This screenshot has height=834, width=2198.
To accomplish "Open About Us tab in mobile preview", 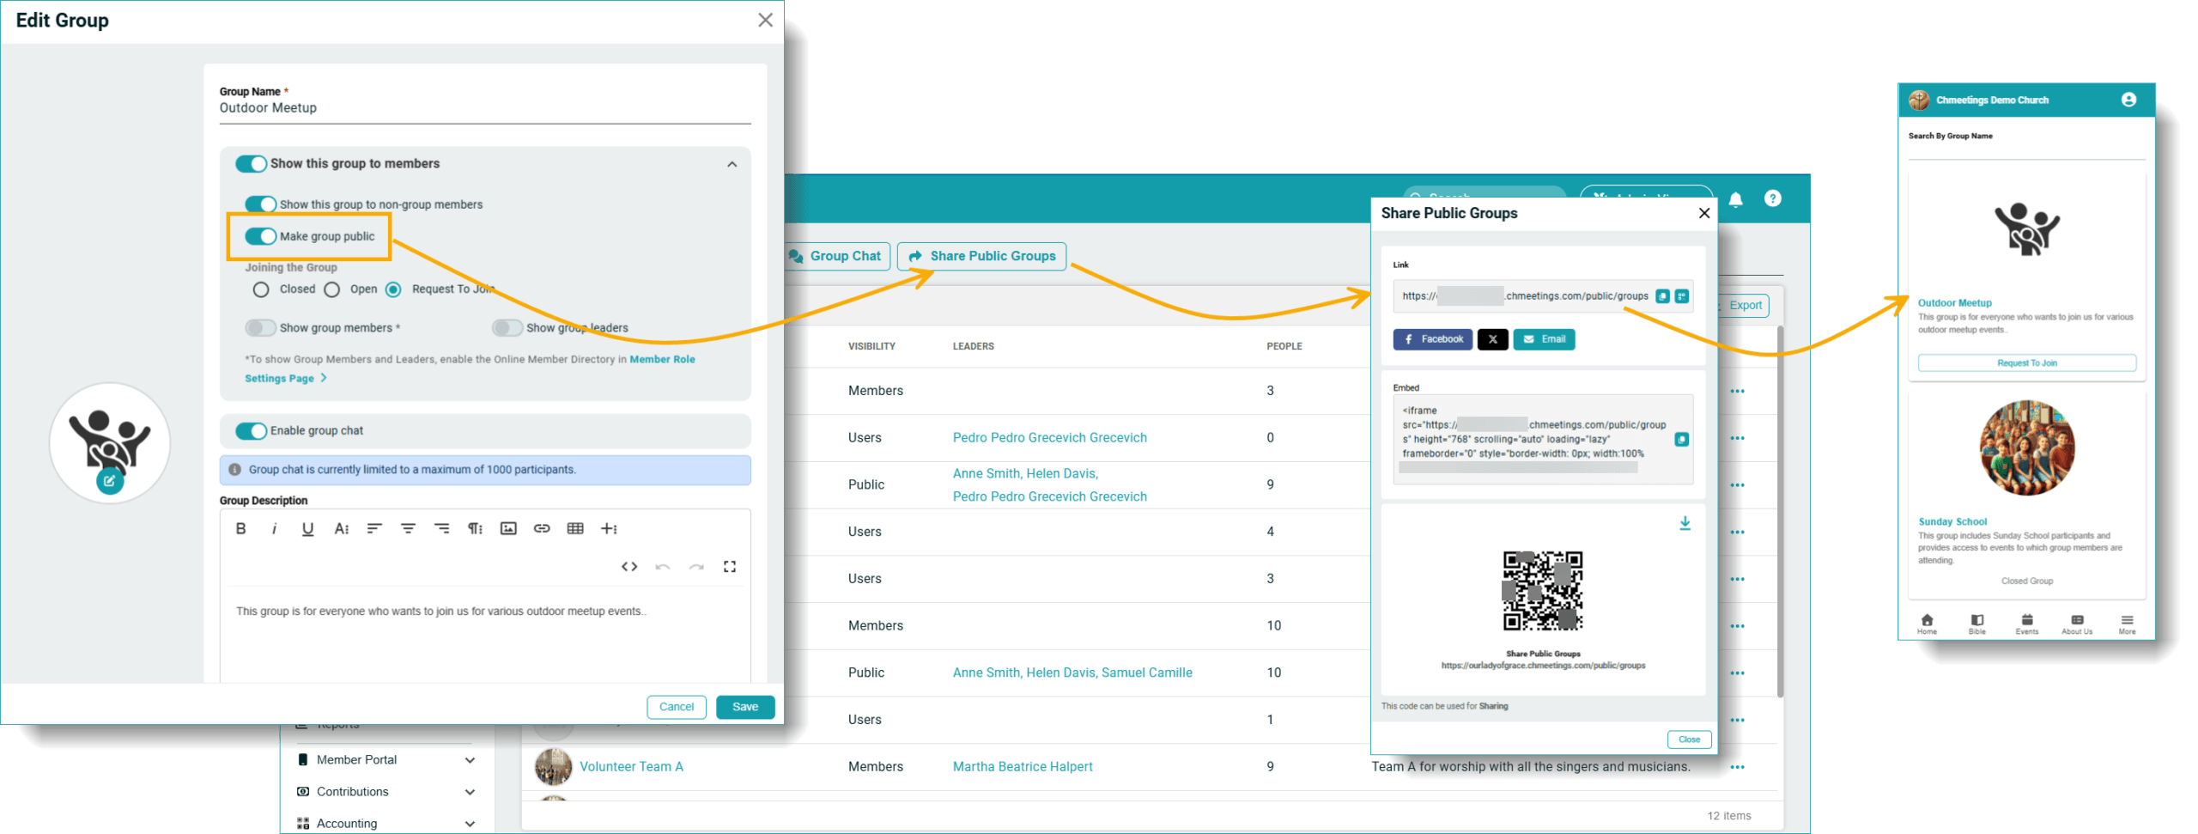I will pyautogui.click(x=2076, y=624).
